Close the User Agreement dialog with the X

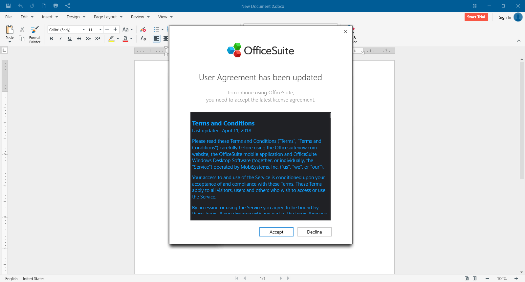coord(345,31)
